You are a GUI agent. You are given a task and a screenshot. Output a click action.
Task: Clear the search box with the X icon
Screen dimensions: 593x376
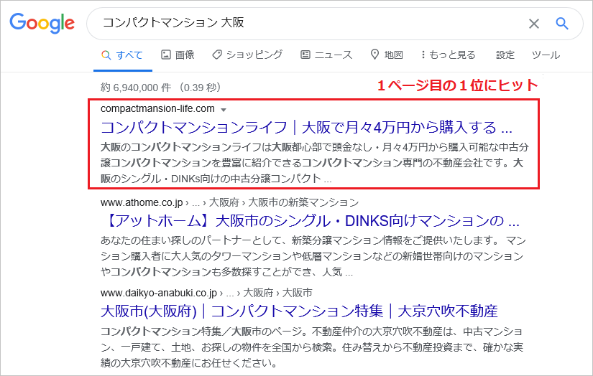(533, 24)
